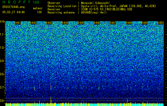Click the 0.9 kHz axis label

point(2,61)
